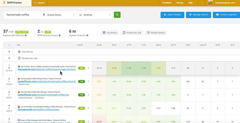
Task: Click the Image Thumbnail tag on result 3
Action: click(26, 98)
